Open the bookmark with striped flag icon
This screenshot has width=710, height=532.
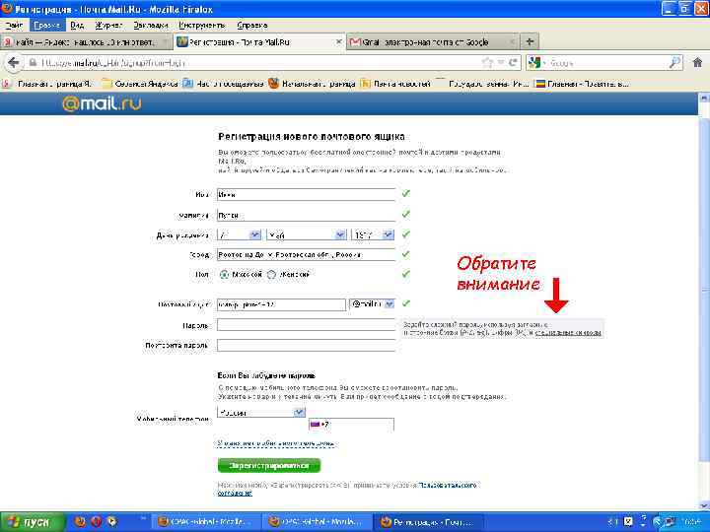(x=582, y=84)
